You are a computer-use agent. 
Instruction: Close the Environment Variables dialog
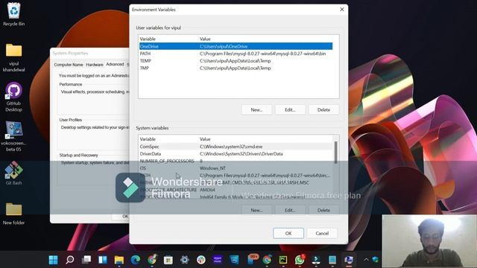click(x=342, y=10)
